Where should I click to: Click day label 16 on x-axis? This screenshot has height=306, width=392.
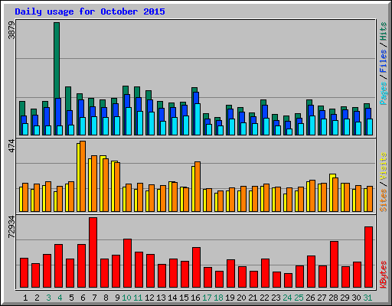195,298
